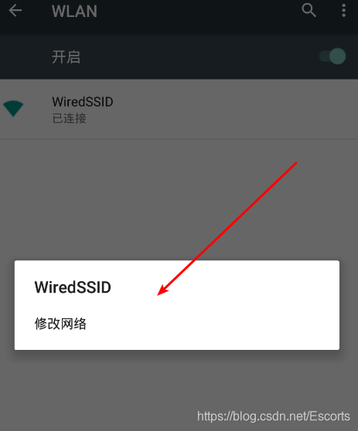Go back using the arrow icon
This screenshot has height=431, width=358.
[x=15, y=11]
